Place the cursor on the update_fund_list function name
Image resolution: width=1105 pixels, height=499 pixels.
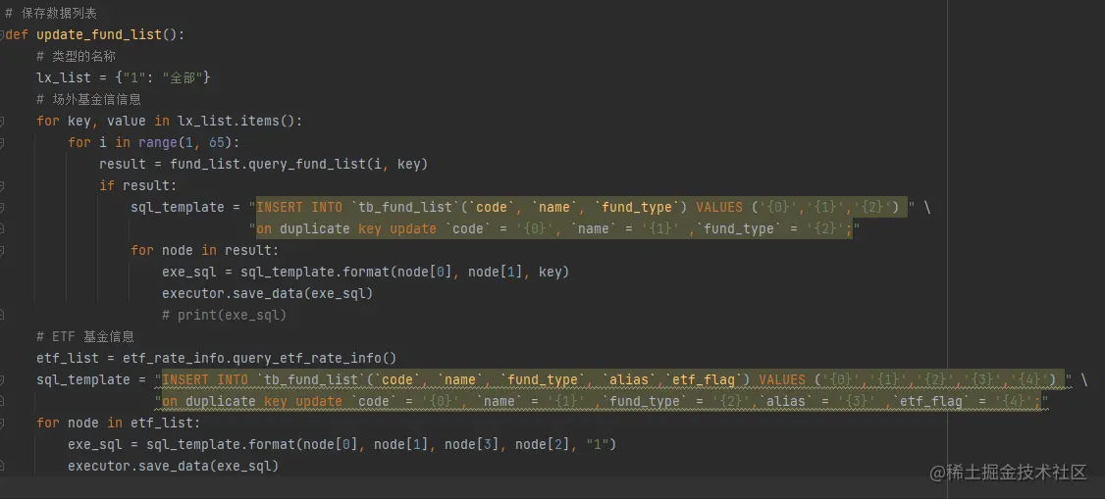point(97,35)
